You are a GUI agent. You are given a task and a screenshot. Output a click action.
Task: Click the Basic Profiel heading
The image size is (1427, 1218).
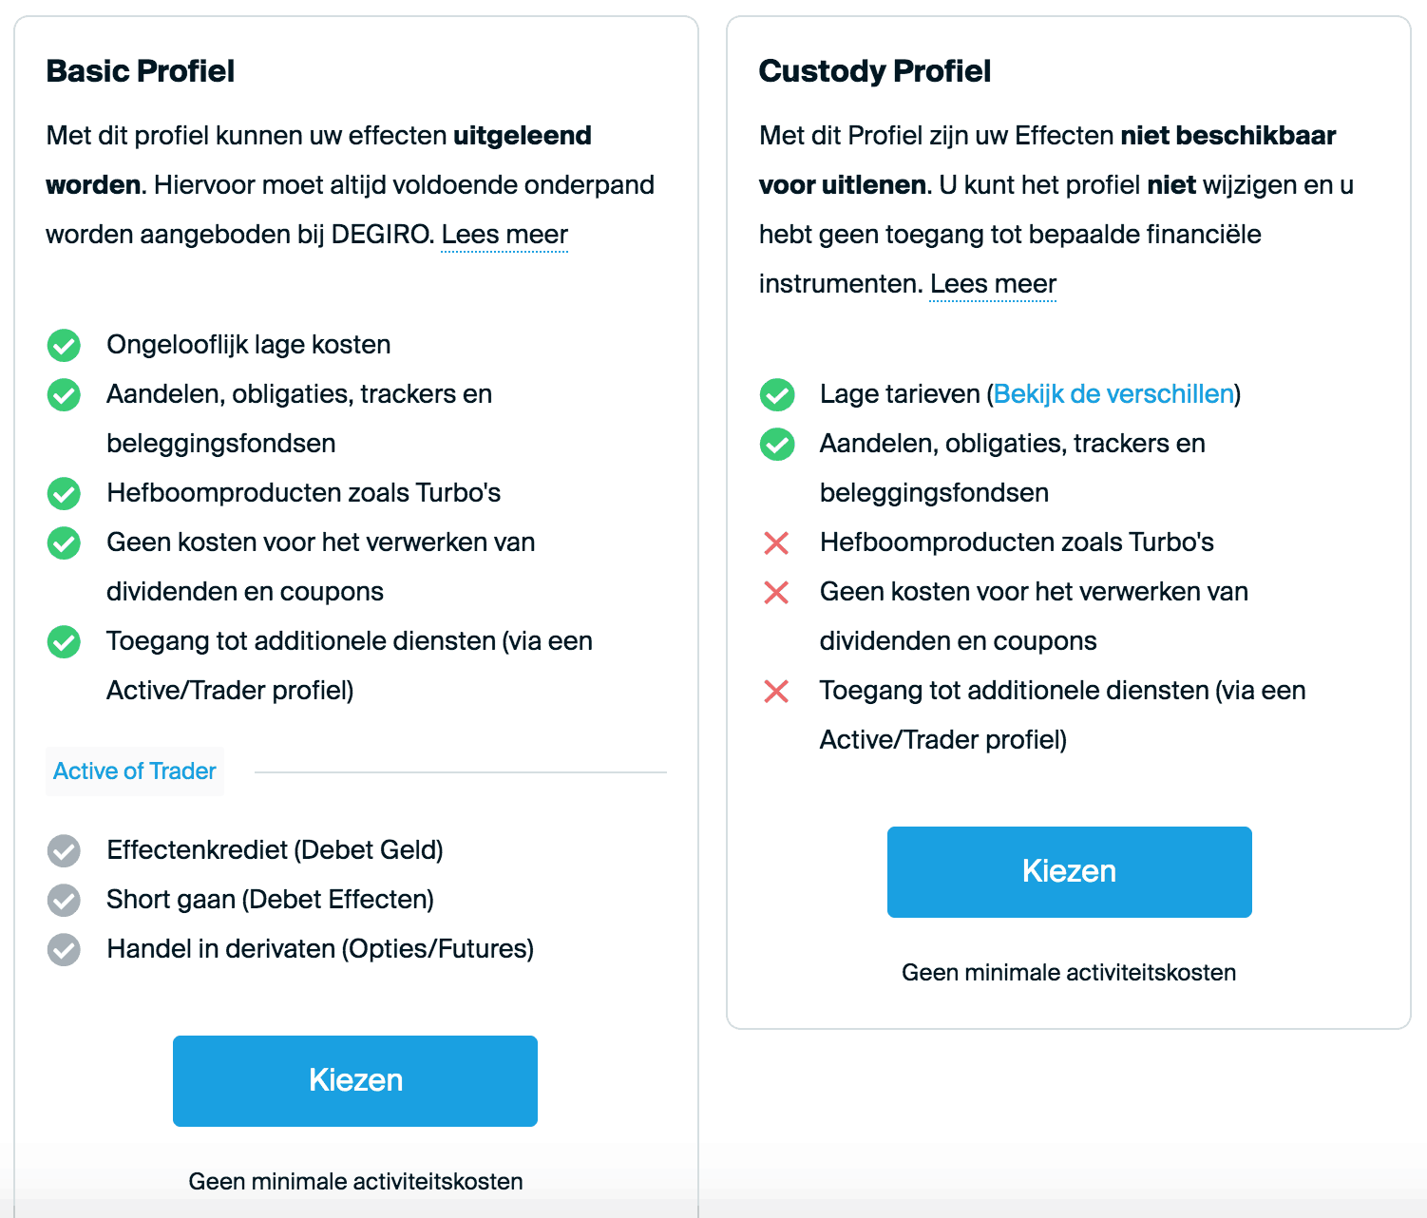point(141,71)
